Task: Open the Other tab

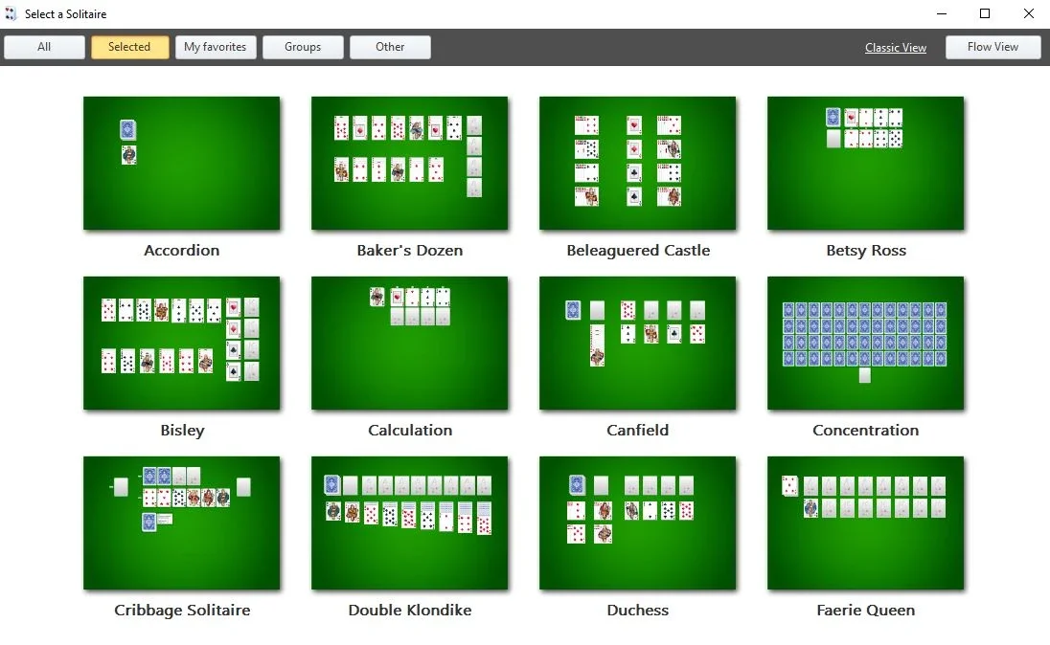Action: pyautogui.click(x=390, y=47)
